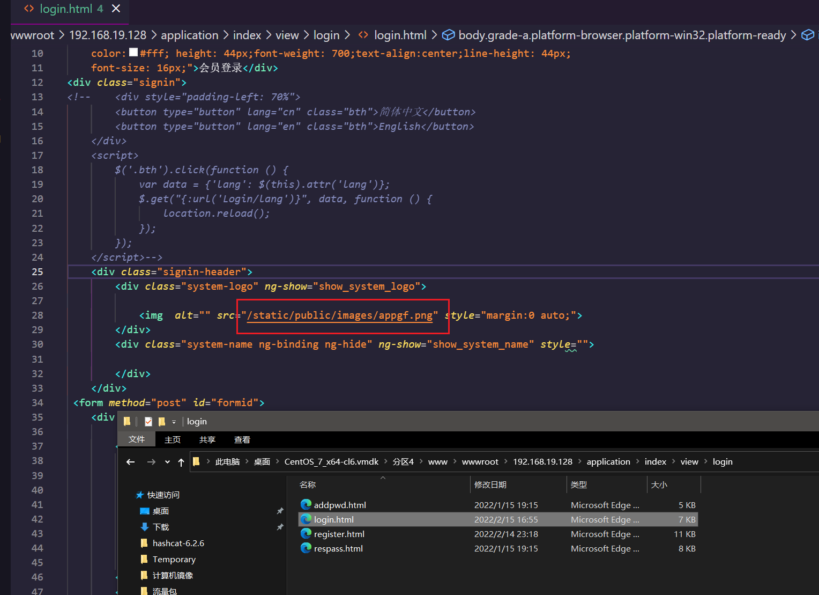This screenshot has width=819, height=595.
Task: Open the recent locations dropdown in Explorer
Action: (x=167, y=462)
